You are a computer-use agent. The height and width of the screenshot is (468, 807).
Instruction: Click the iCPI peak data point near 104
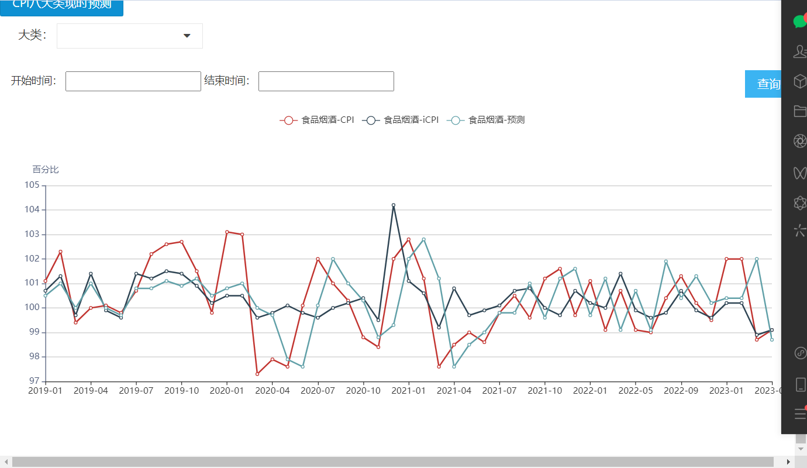[x=394, y=205]
